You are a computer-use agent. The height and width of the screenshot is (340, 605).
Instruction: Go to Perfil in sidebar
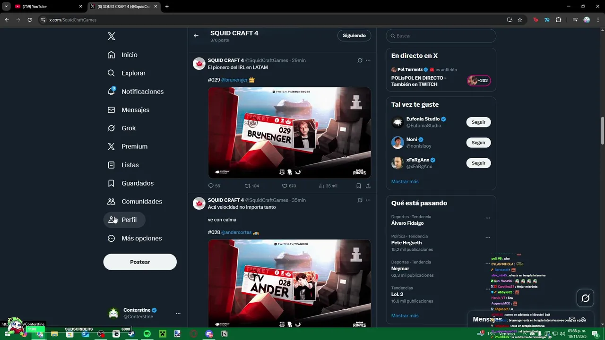[x=124, y=220]
